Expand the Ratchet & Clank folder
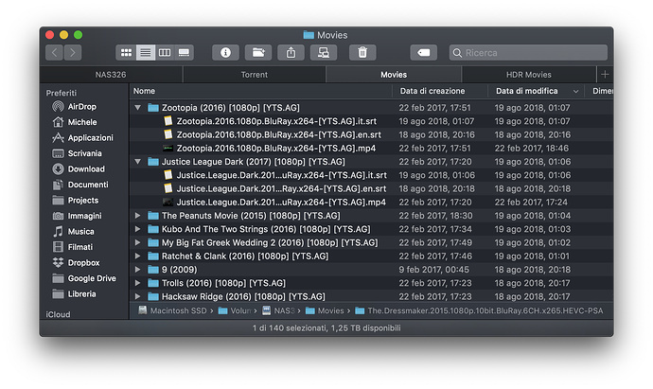This screenshot has height=389, width=653. 138,256
